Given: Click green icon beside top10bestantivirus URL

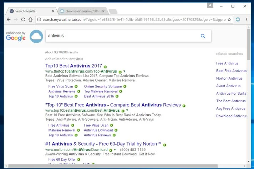Looking at the screenshot, I should pos(123,111).
